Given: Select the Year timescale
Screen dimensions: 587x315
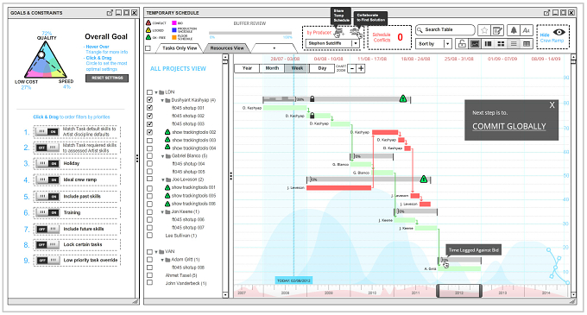Looking at the screenshot, I should tap(247, 68).
